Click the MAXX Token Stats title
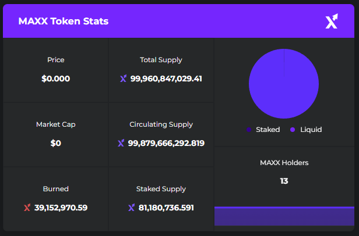Screen dimensions: 359x236 pyautogui.click(x=63, y=22)
